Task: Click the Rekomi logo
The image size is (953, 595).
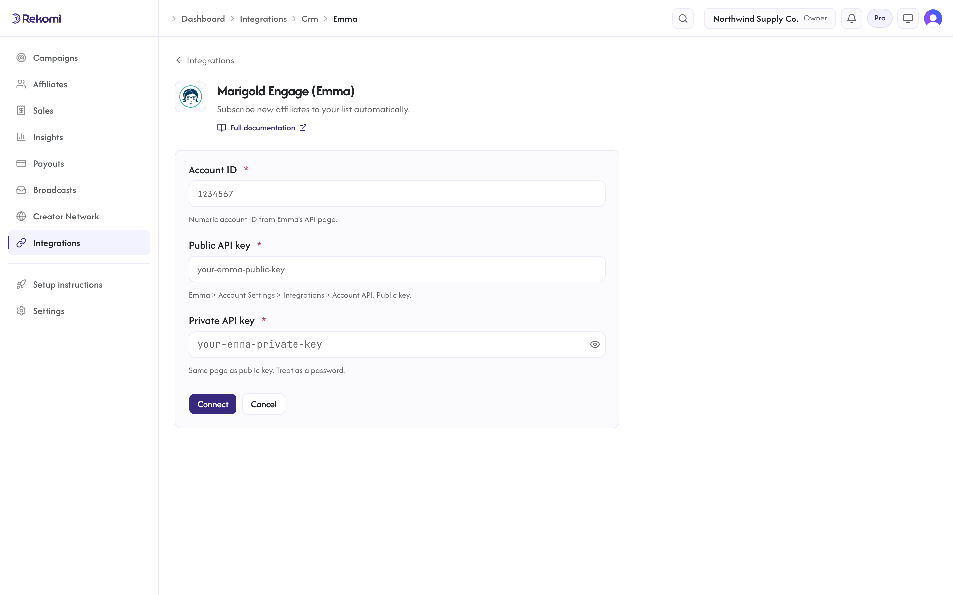Action: click(36, 19)
